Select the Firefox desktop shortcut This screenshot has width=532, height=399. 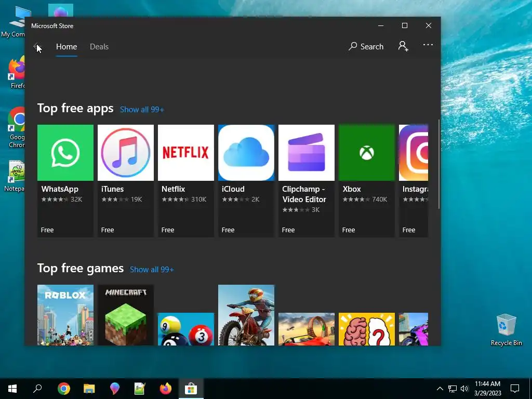pos(16,73)
